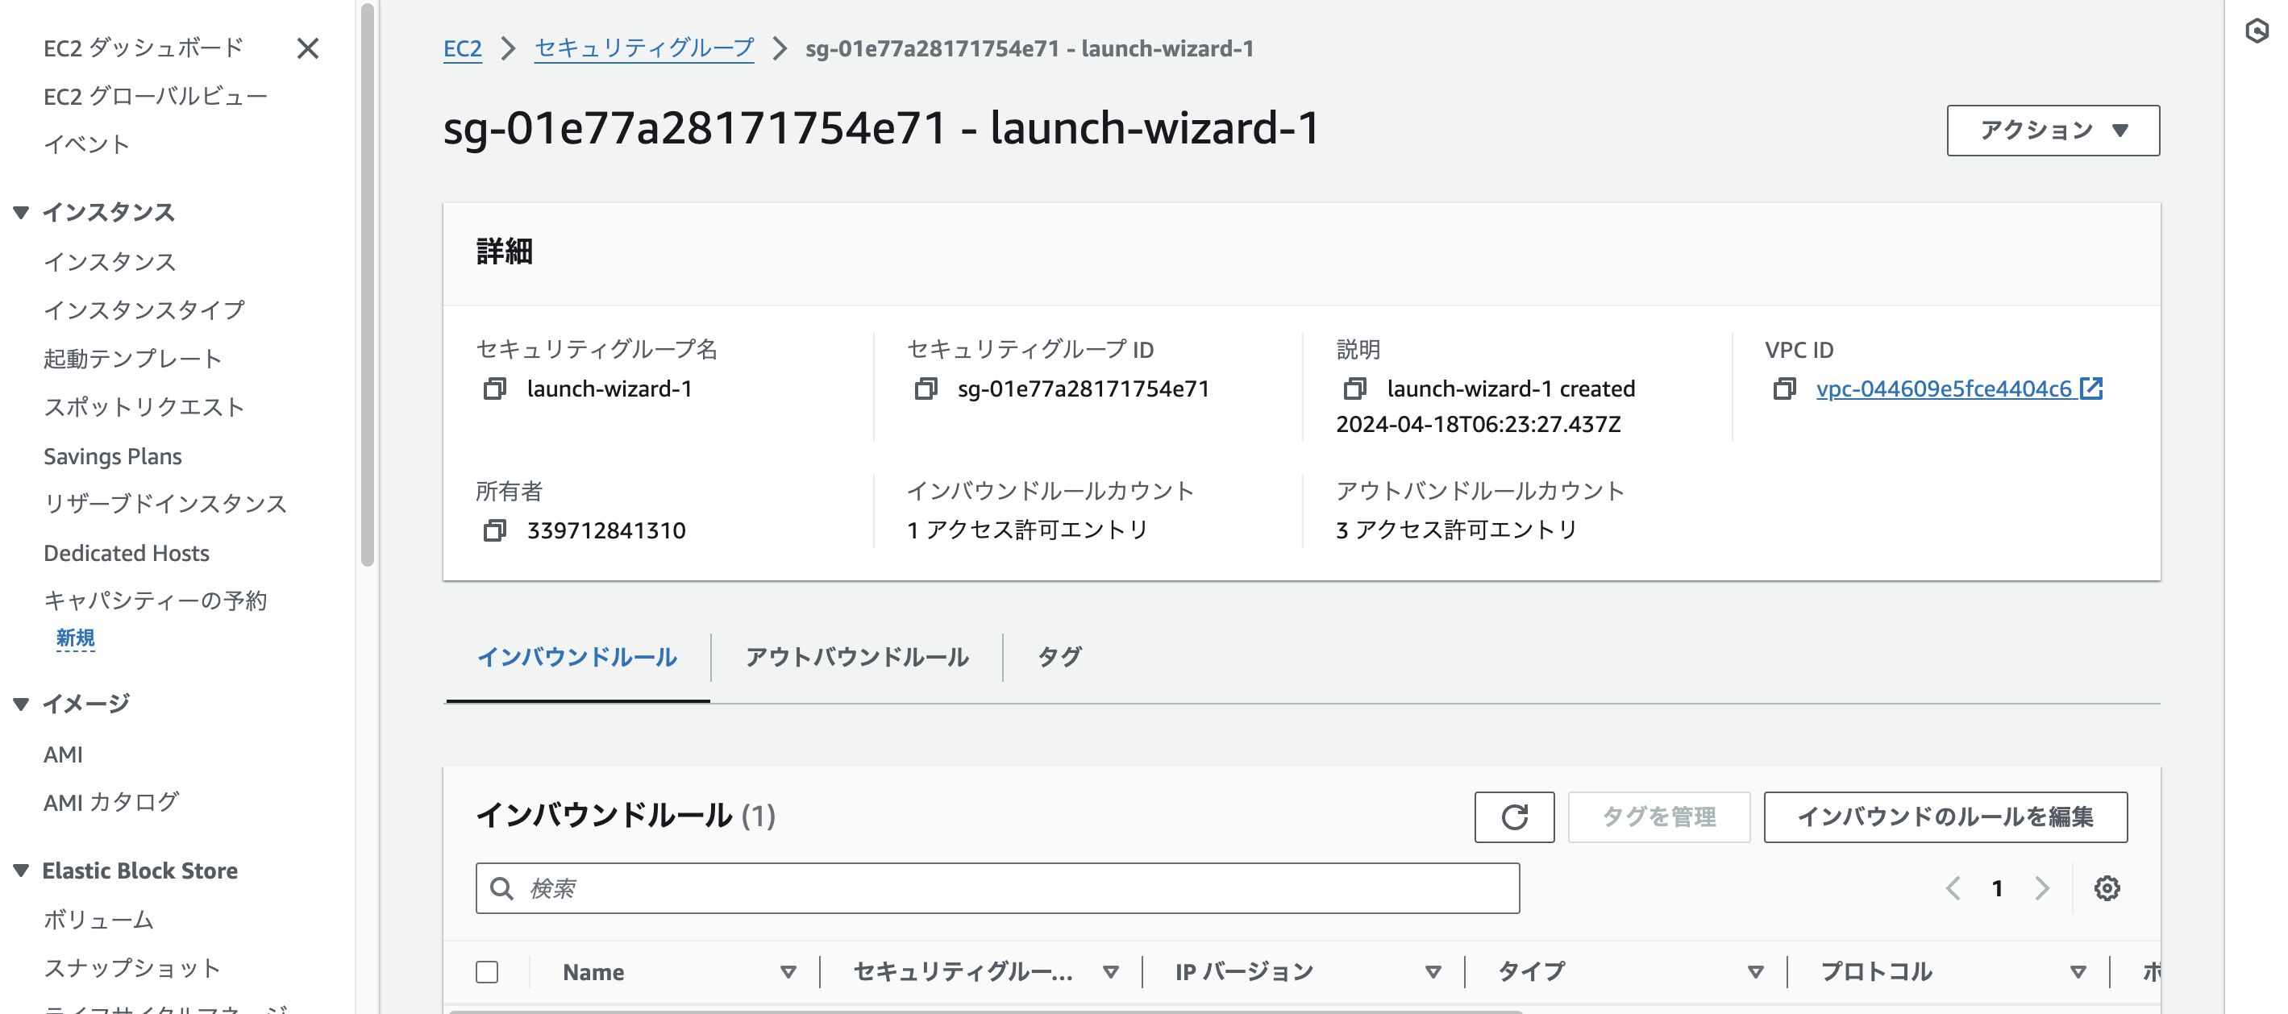Open inbound rules table preferences gear
The height and width of the screenshot is (1014, 2288).
click(2107, 888)
